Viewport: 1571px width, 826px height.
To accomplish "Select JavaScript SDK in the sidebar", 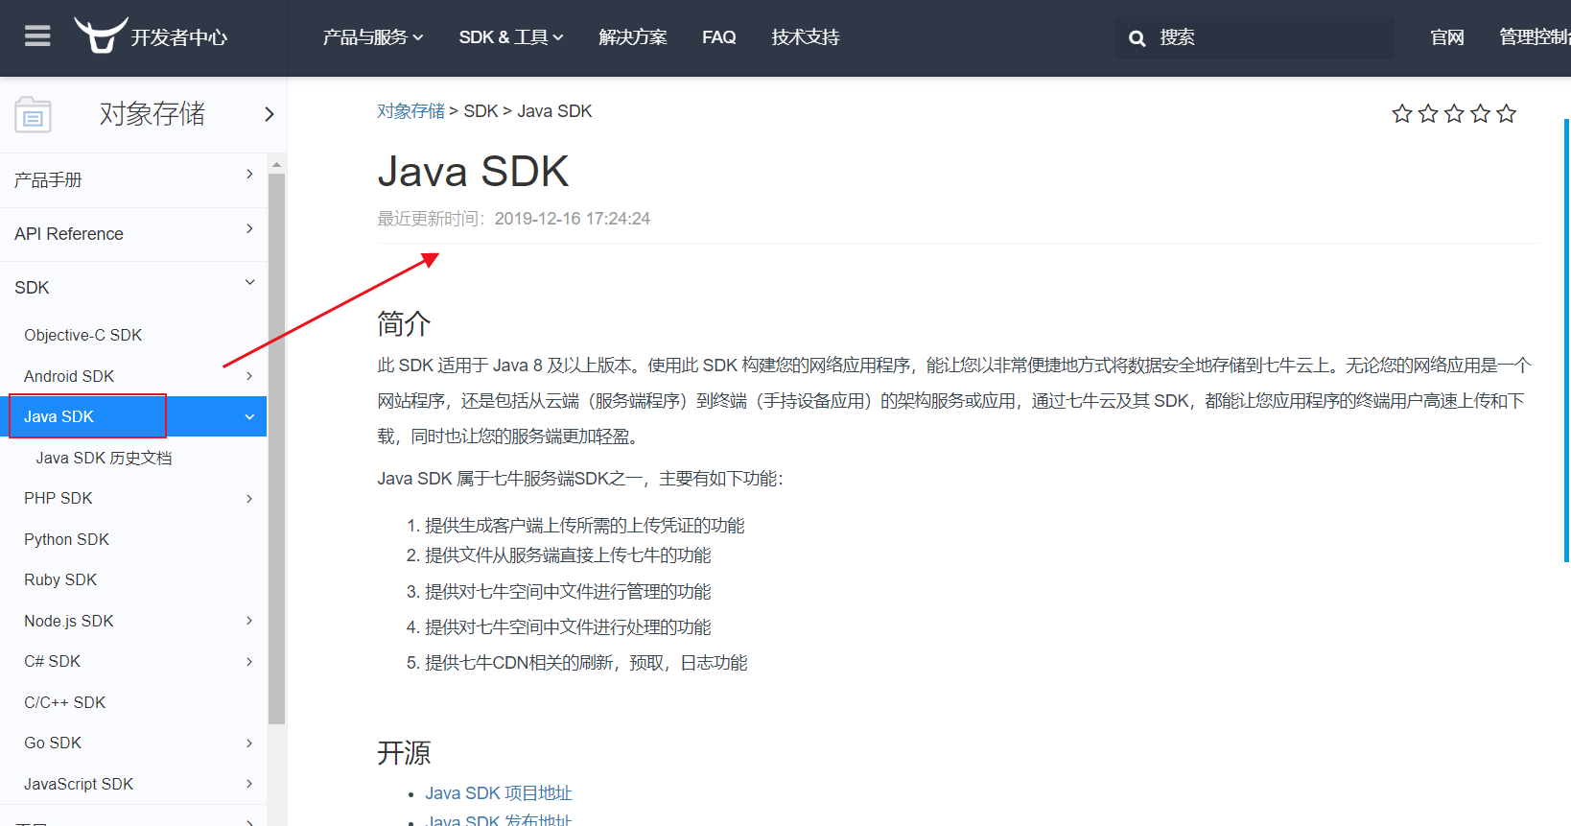I will [79, 784].
